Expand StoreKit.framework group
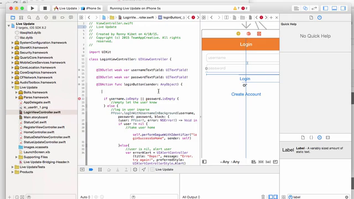This screenshot has width=354, height=199. click(13, 48)
